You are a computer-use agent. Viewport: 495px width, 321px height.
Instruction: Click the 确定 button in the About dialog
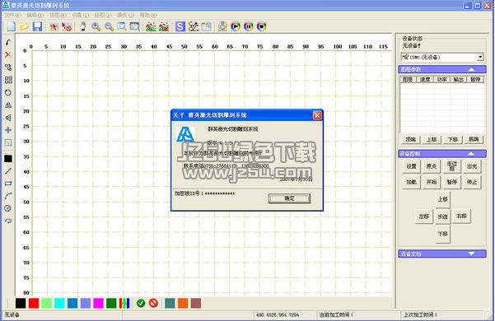coord(289,198)
